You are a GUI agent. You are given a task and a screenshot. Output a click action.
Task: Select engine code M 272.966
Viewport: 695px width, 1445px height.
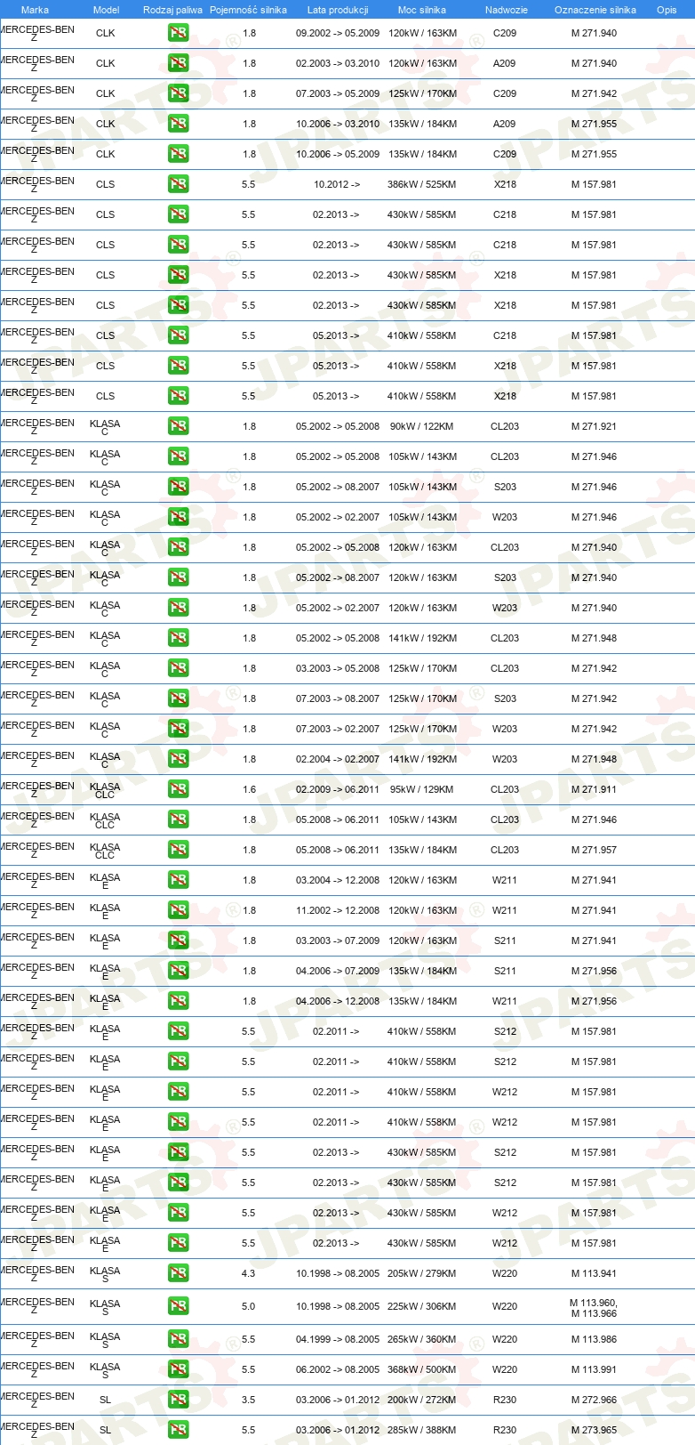(594, 1401)
